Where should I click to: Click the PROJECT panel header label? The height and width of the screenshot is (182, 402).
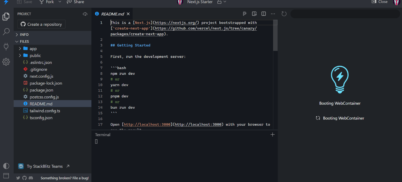tap(24, 14)
